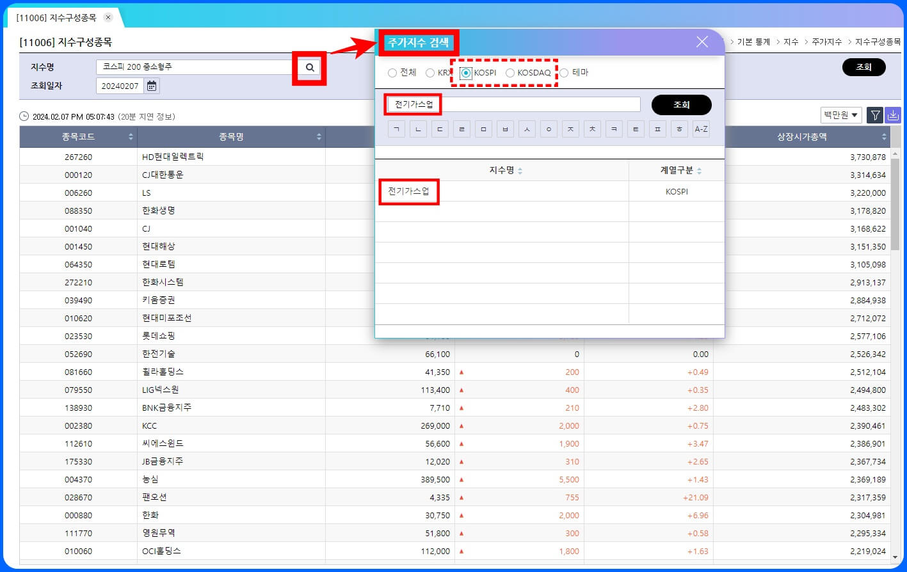Select the 테마 radio option
The height and width of the screenshot is (572, 907).
564,73
